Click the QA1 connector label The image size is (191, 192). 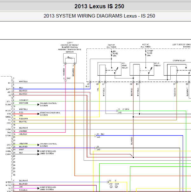pyautogui.click(x=117, y=184)
